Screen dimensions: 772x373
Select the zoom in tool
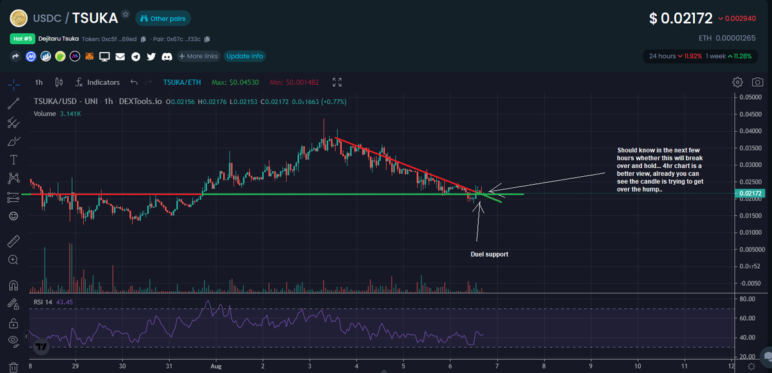(x=14, y=260)
